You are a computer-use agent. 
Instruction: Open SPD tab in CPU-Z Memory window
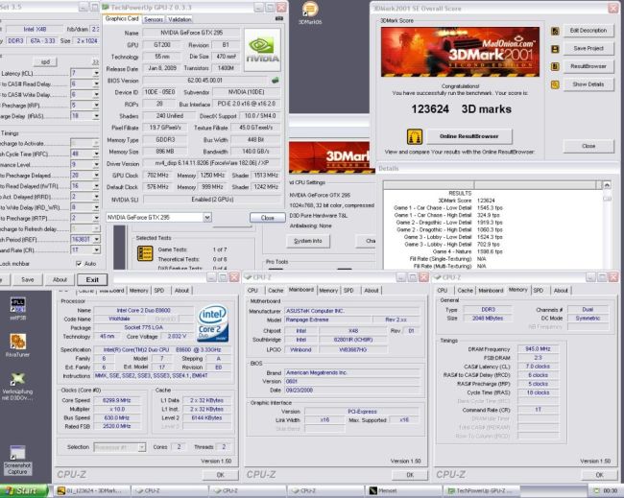[538, 291]
